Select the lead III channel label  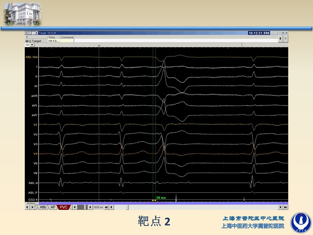coord(36,86)
